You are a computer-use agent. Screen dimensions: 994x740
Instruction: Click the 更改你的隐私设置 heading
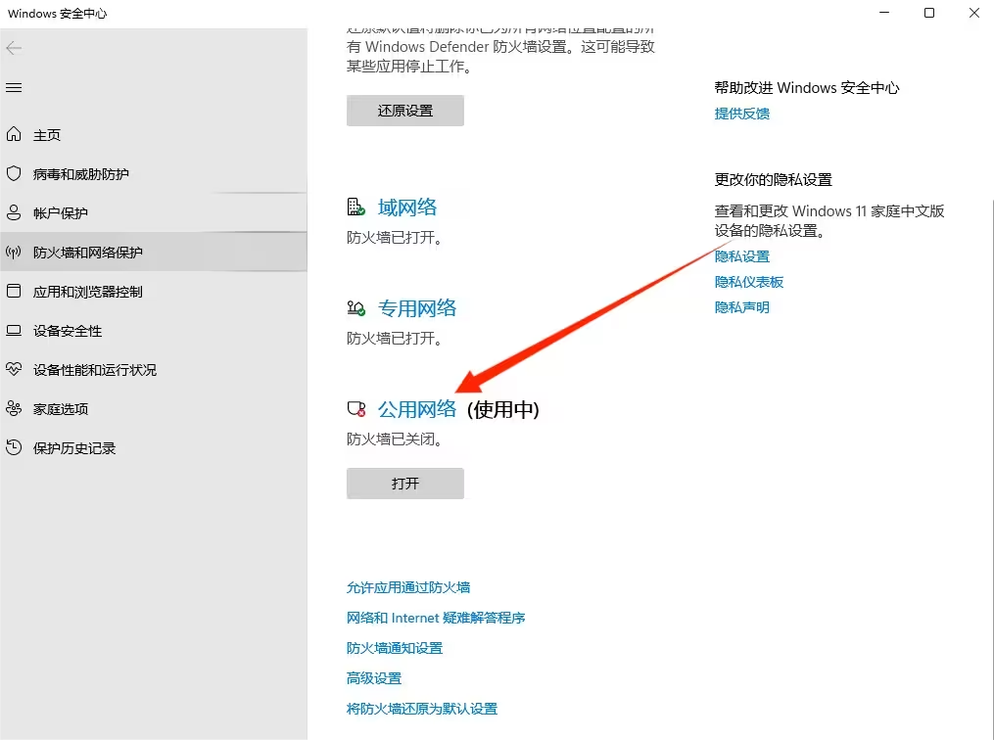(773, 180)
